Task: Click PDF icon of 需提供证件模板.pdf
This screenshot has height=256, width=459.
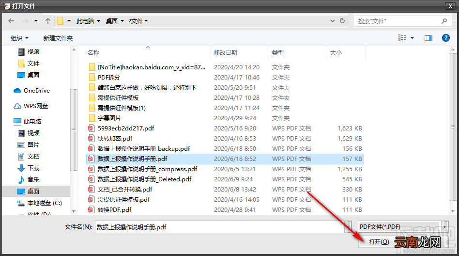Action: (x=92, y=200)
